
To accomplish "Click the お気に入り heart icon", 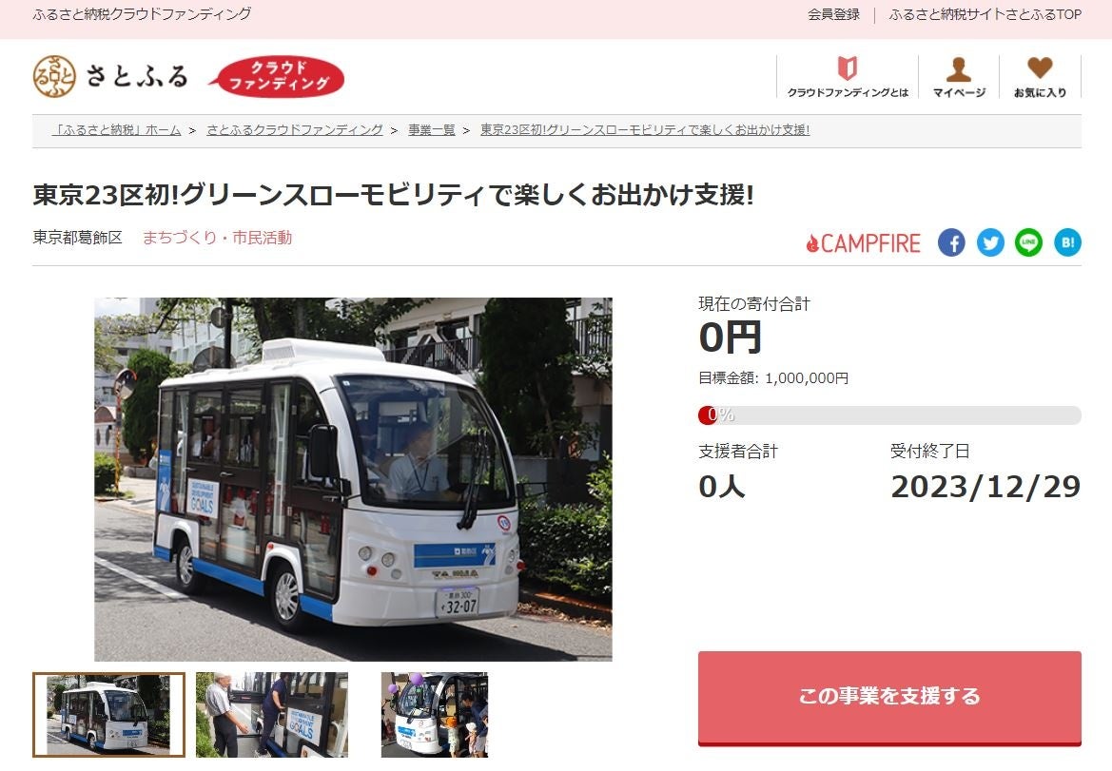I will (x=1040, y=68).
